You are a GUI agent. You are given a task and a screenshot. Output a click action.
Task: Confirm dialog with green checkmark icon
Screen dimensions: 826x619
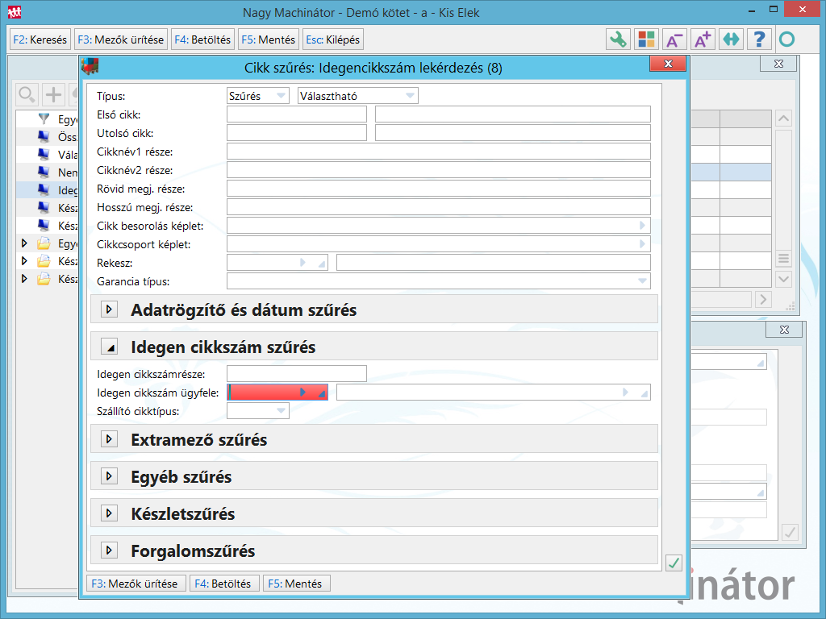point(674,563)
